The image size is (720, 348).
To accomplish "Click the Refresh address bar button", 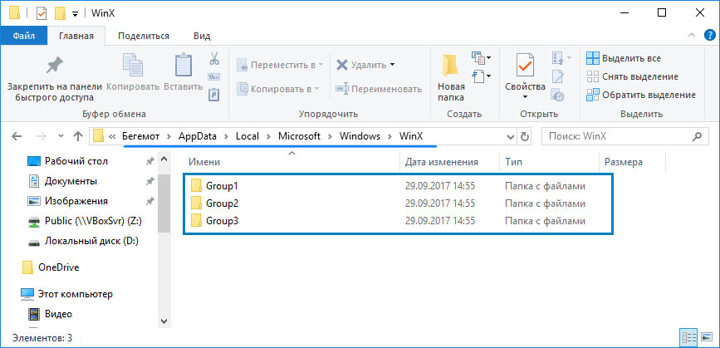I will 524,136.
